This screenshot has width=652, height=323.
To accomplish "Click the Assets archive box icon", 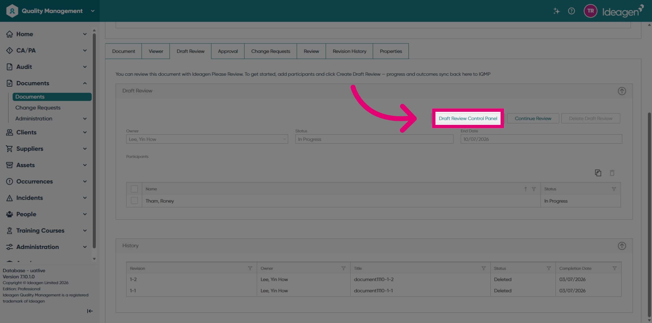I will coord(10,165).
